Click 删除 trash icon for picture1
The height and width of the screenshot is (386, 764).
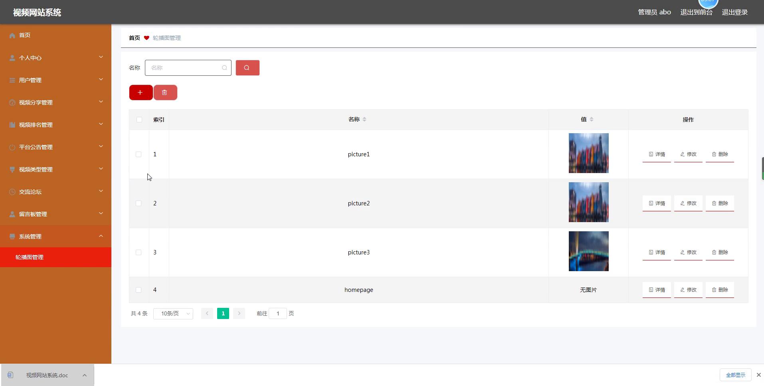point(714,154)
